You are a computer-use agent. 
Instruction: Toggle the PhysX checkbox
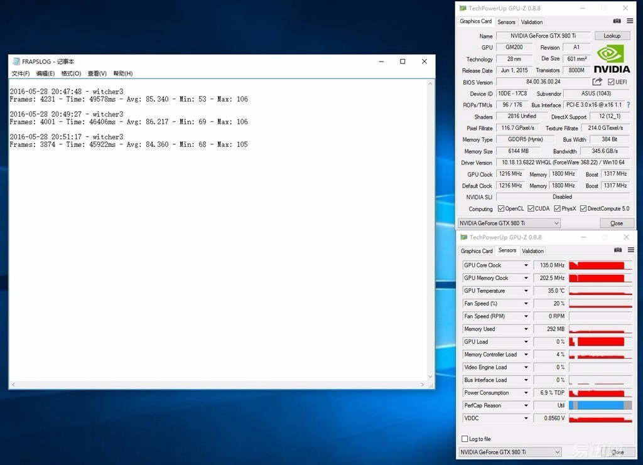pos(557,208)
